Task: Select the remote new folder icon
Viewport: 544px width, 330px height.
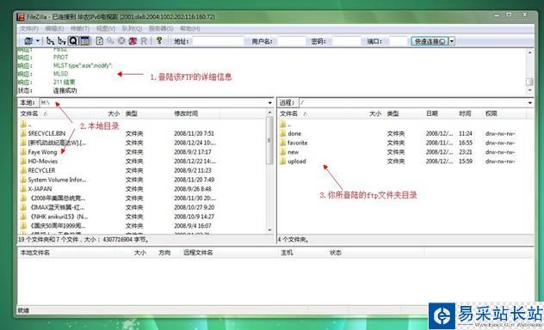Action: point(282,151)
